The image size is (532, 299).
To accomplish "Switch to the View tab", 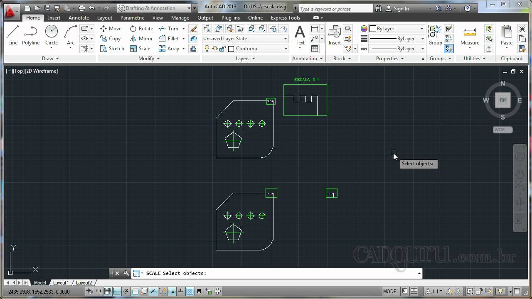I will click(x=158, y=18).
